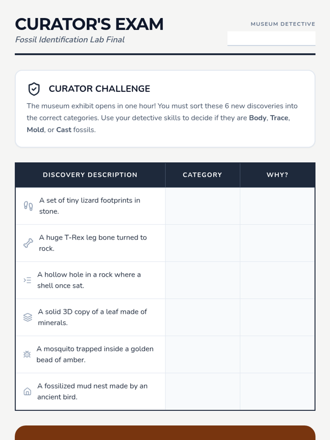This screenshot has width=330, height=440.
Task: Click the Museum Detective name input field
Action: click(x=271, y=38)
